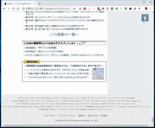Bookmark this page with the star icon
Image resolution: width=155 pixels, height=128 pixels.
tap(74, 9)
